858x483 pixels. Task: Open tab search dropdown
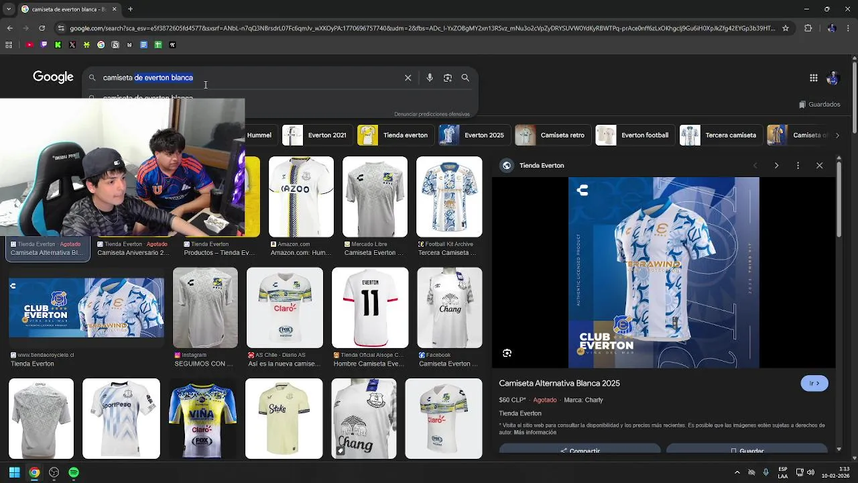[9, 9]
